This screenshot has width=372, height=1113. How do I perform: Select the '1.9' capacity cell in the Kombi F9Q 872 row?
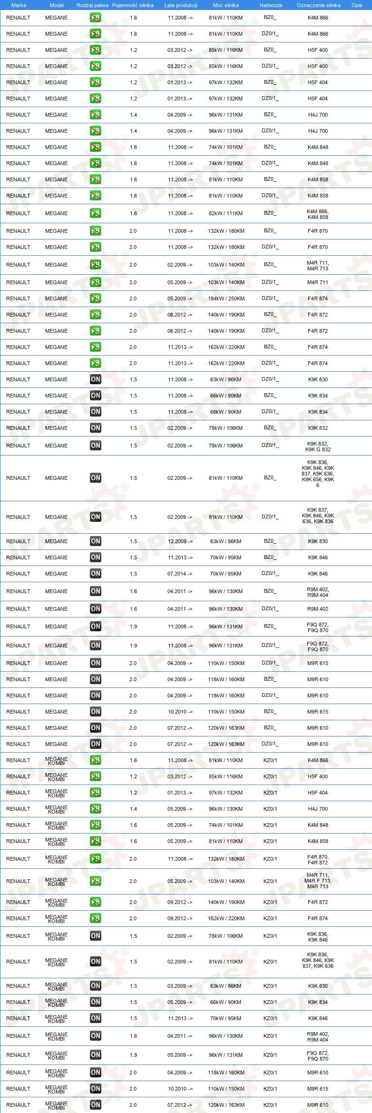point(133,1055)
